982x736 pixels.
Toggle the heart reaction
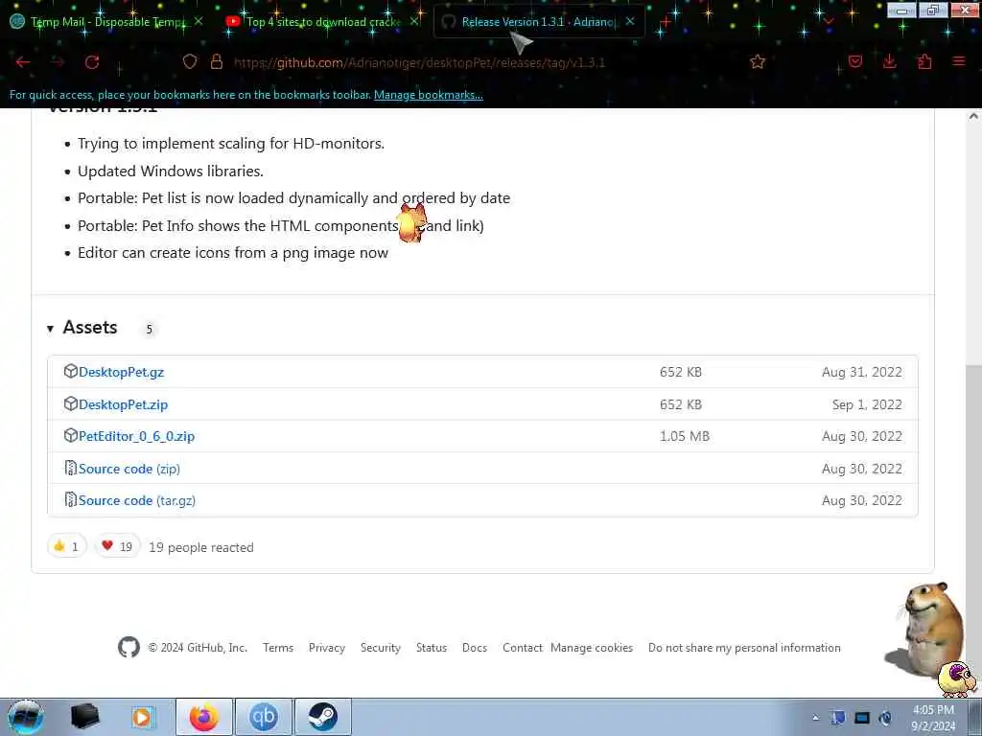click(117, 546)
